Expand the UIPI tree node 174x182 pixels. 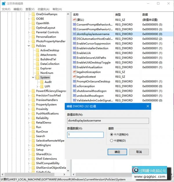[37, 87]
